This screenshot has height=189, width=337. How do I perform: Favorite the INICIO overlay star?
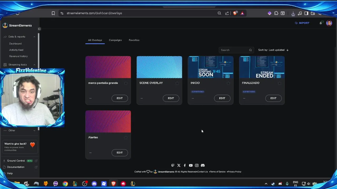(x=228, y=83)
